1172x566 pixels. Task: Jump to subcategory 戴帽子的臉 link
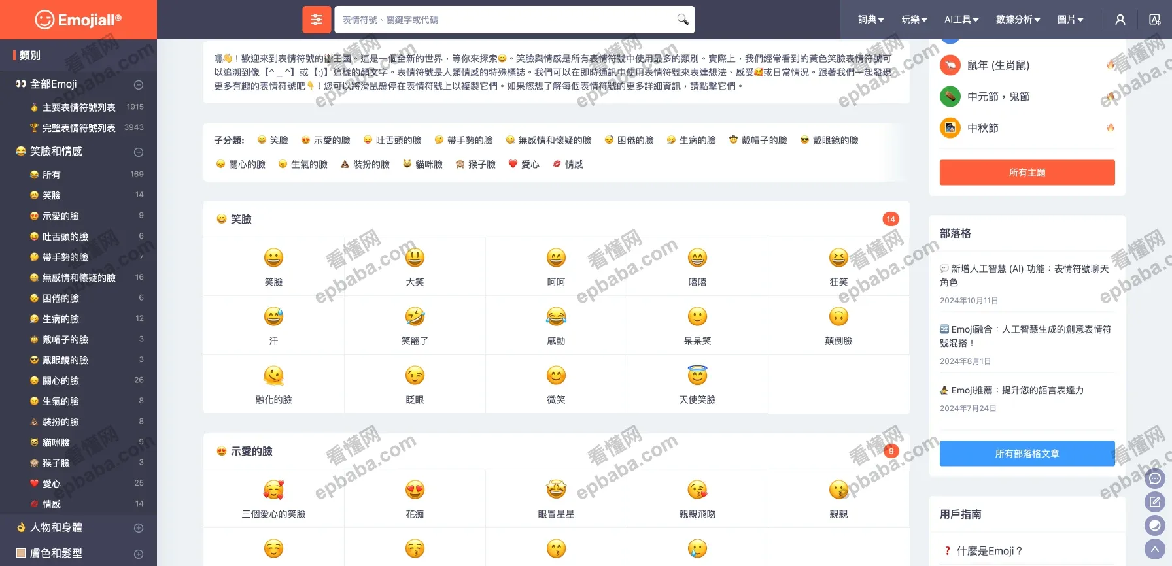[757, 140]
